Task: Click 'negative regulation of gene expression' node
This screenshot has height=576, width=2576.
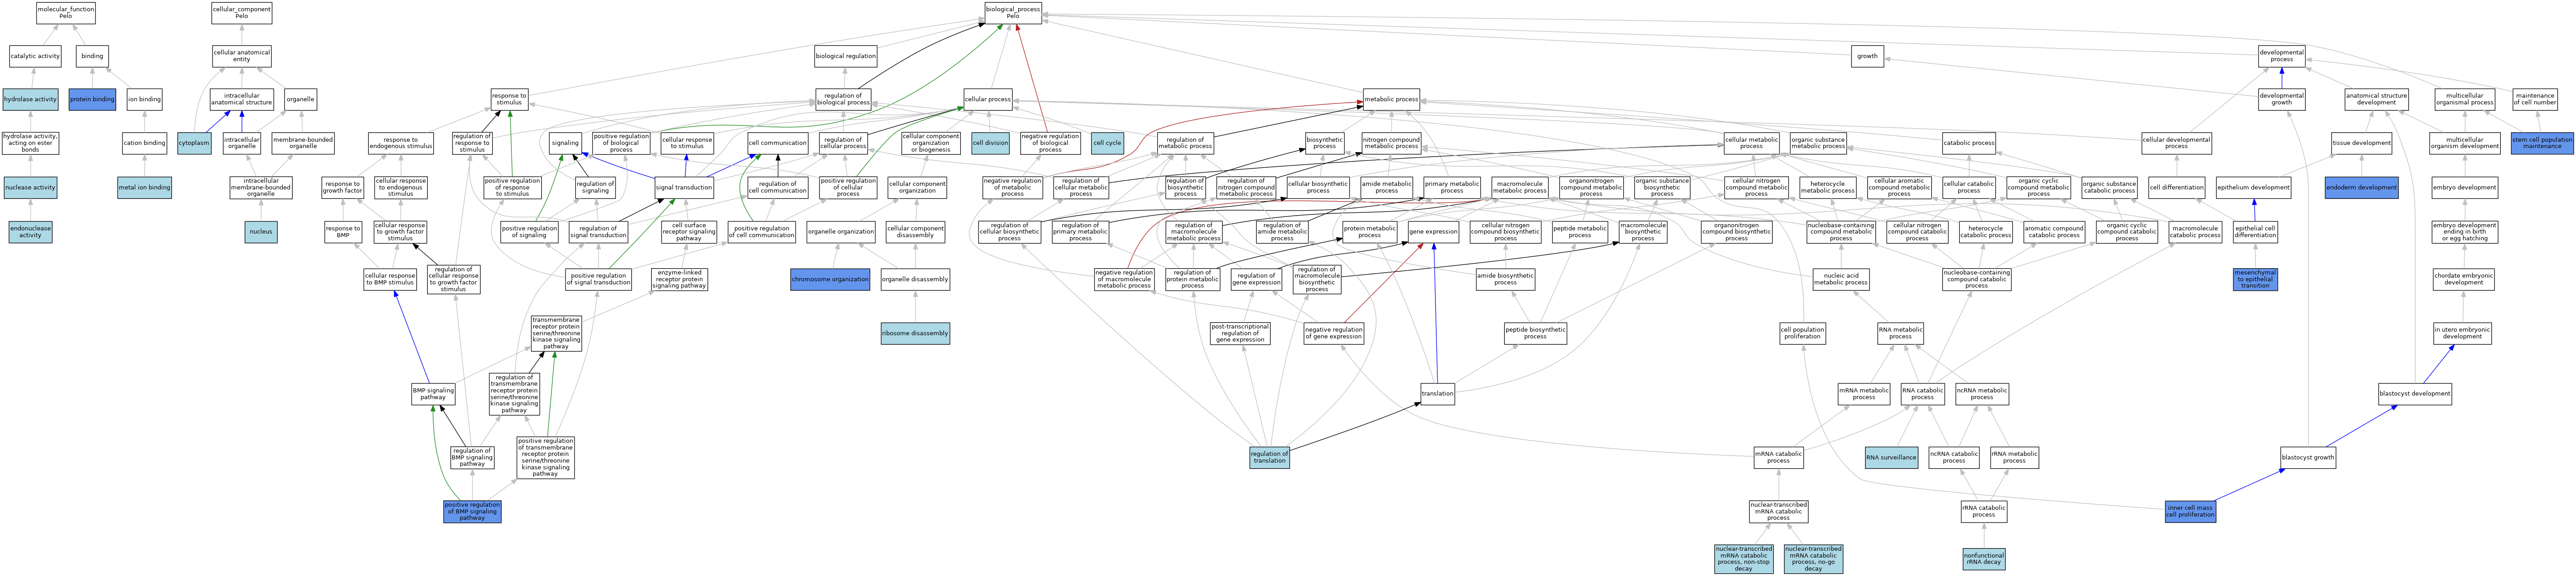Action: (1333, 333)
